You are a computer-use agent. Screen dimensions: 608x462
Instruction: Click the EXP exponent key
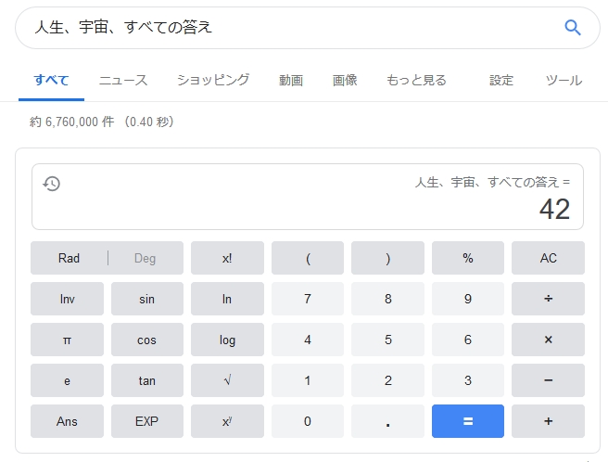pyautogui.click(x=147, y=421)
